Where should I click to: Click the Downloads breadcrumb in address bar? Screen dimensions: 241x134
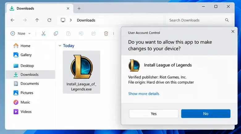coord(86,20)
